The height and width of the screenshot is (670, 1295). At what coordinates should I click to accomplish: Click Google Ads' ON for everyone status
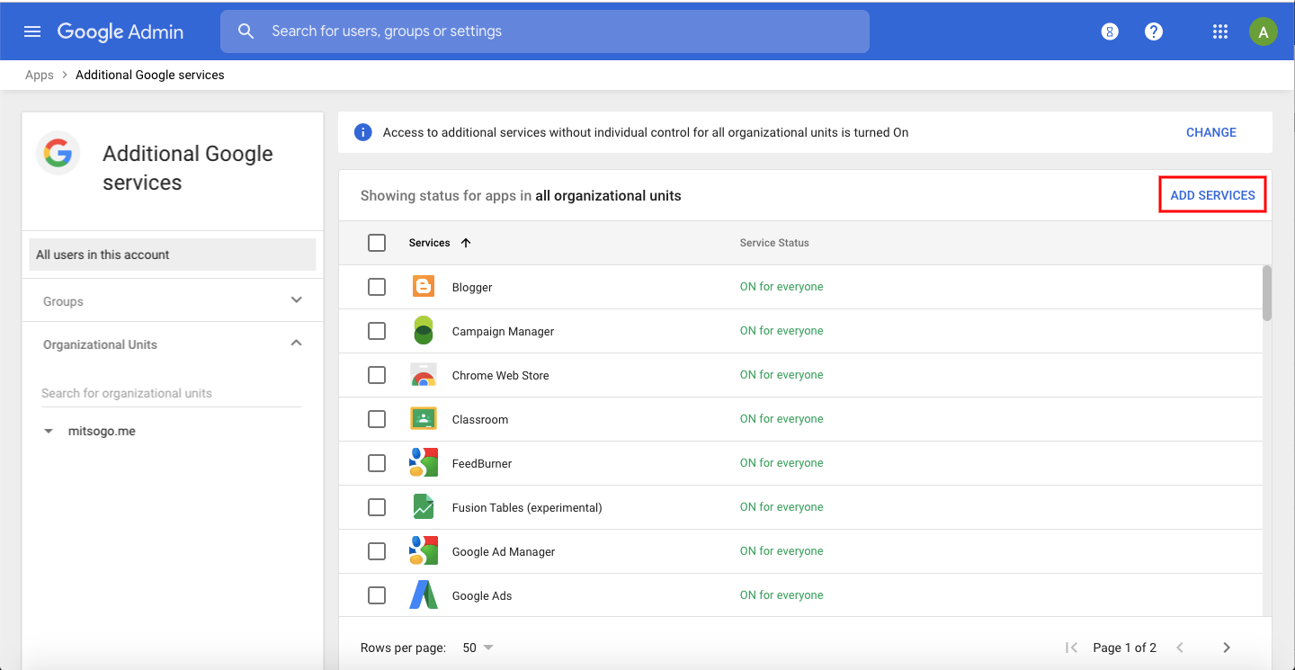click(x=781, y=595)
